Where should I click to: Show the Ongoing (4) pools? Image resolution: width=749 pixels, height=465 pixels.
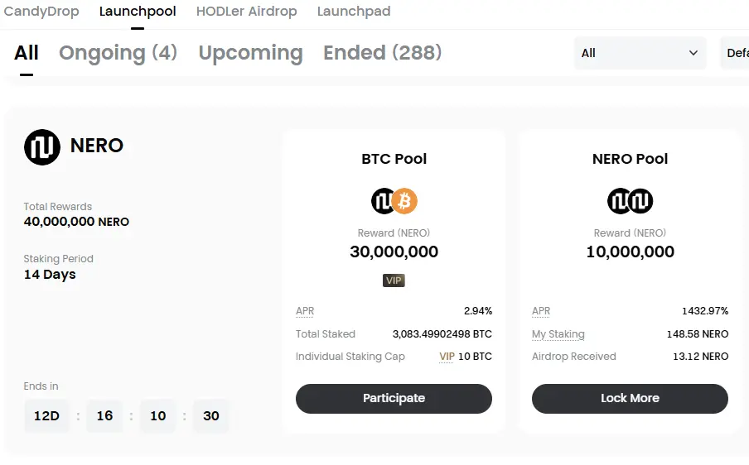click(118, 52)
